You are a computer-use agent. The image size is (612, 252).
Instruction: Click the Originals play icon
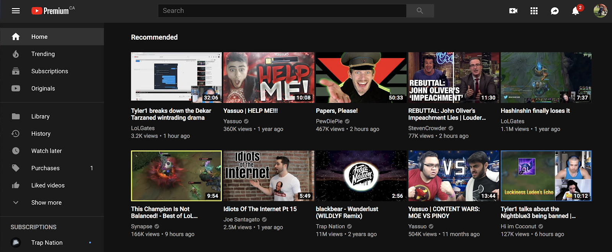16,88
